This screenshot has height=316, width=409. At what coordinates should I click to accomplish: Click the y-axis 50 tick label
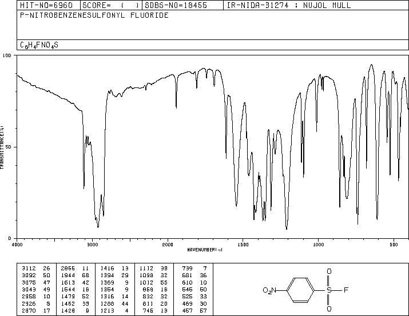(x=9, y=147)
